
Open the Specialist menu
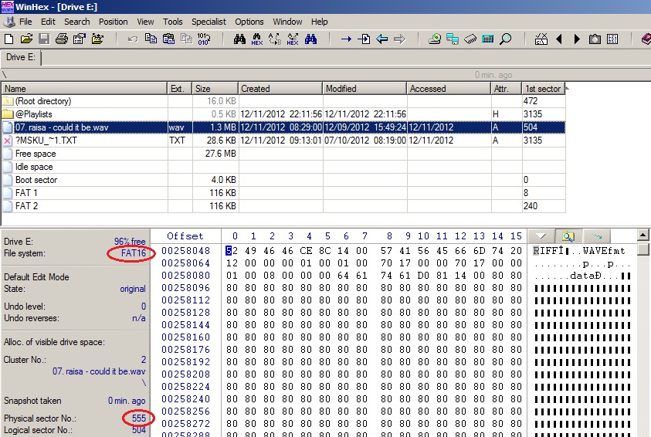pos(209,22)
